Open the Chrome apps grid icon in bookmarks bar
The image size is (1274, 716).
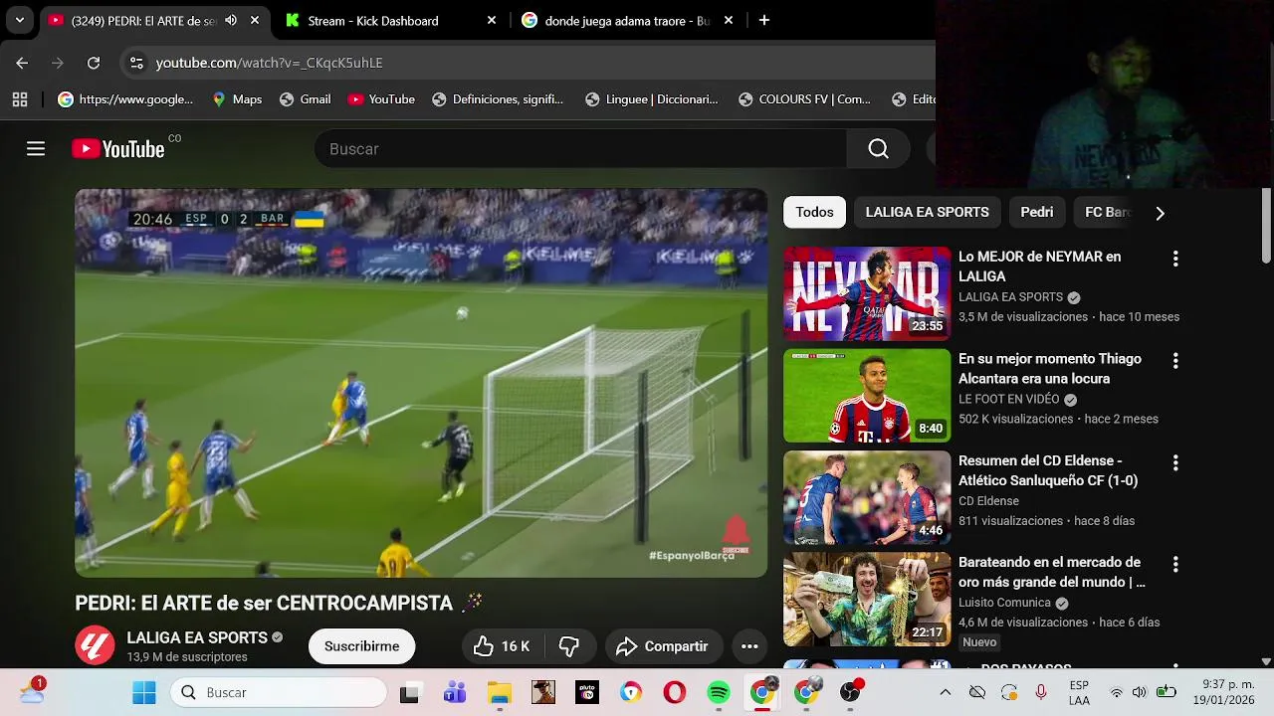tap(20, 99)
